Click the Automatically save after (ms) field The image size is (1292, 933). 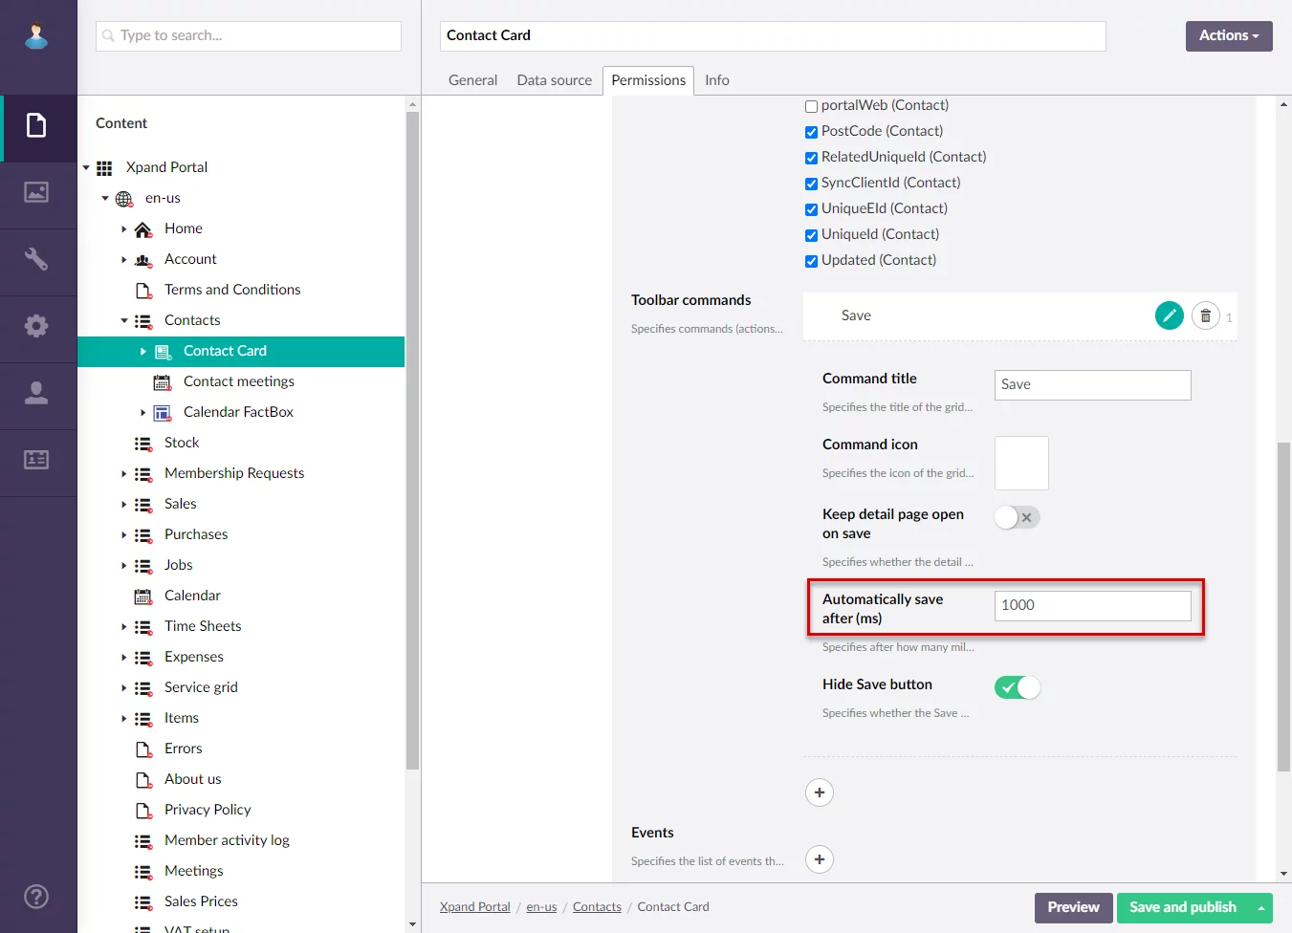click(1092, 605)
